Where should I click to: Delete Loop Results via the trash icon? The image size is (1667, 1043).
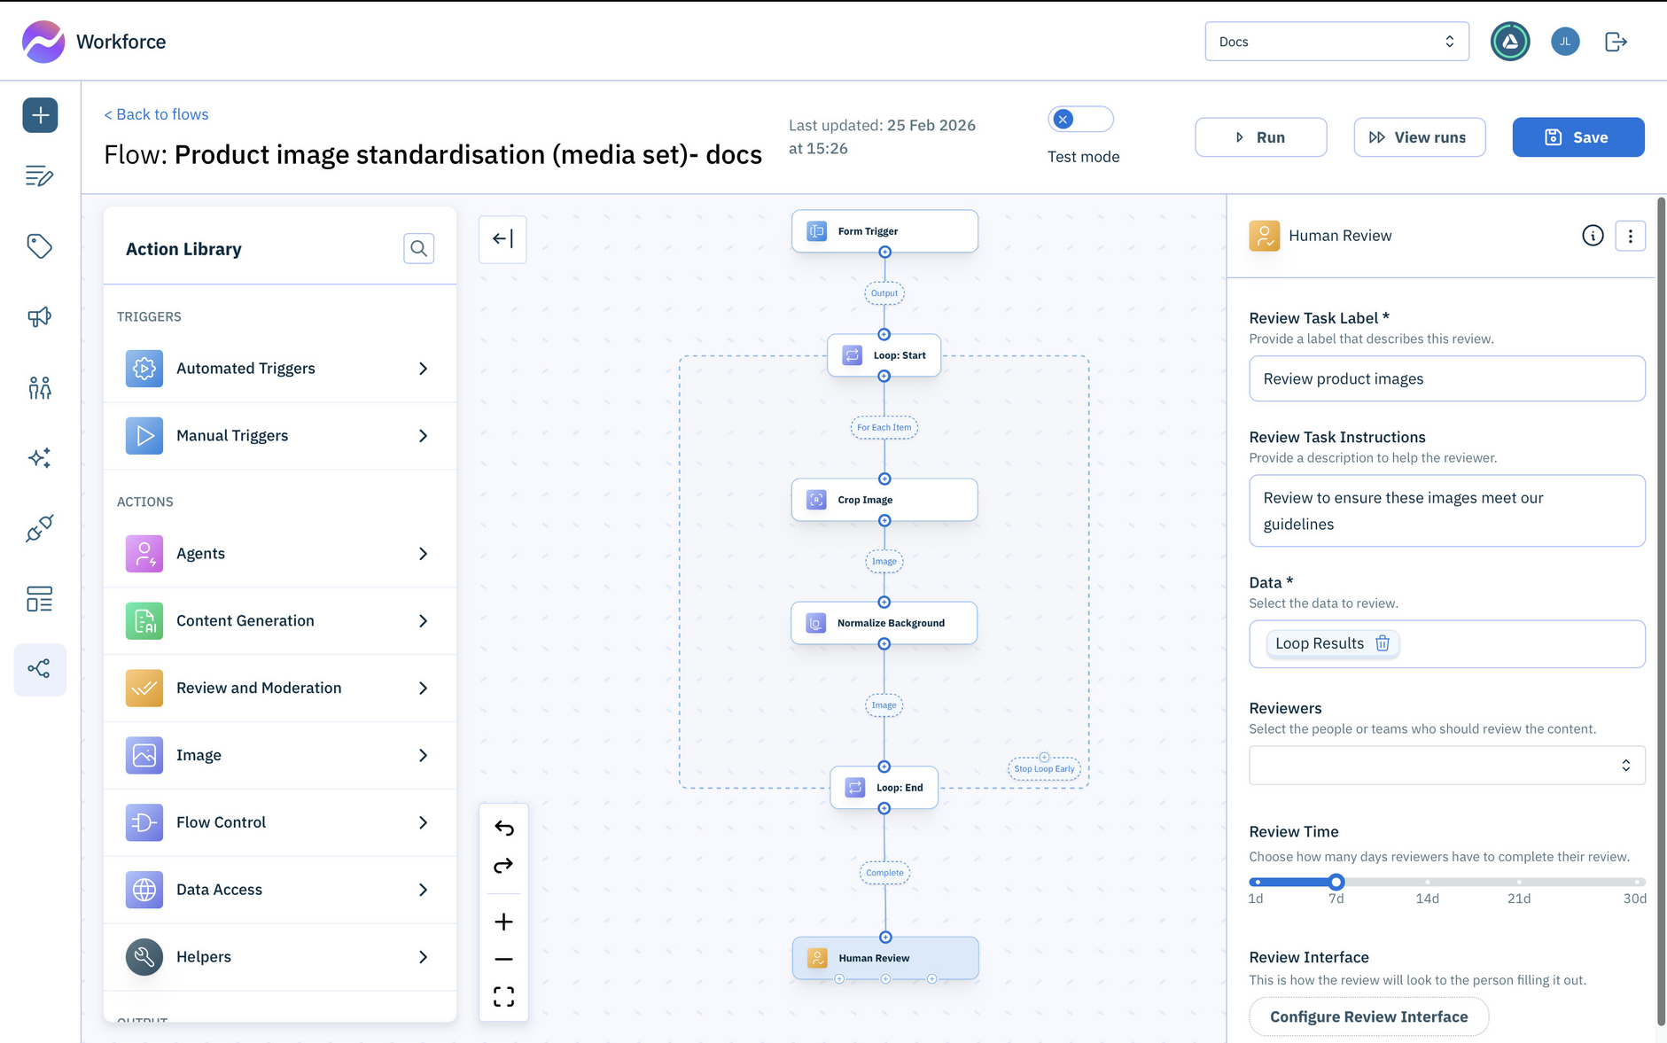tap(1383, 643)
